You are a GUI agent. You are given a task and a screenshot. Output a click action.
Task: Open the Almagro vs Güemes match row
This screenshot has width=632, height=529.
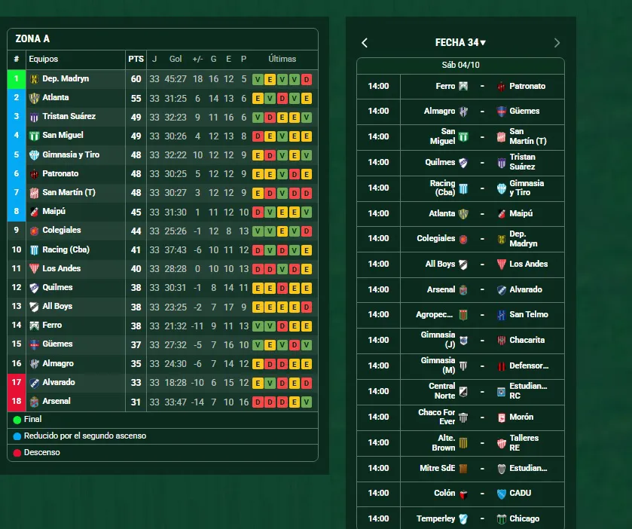tap(460, 112)
